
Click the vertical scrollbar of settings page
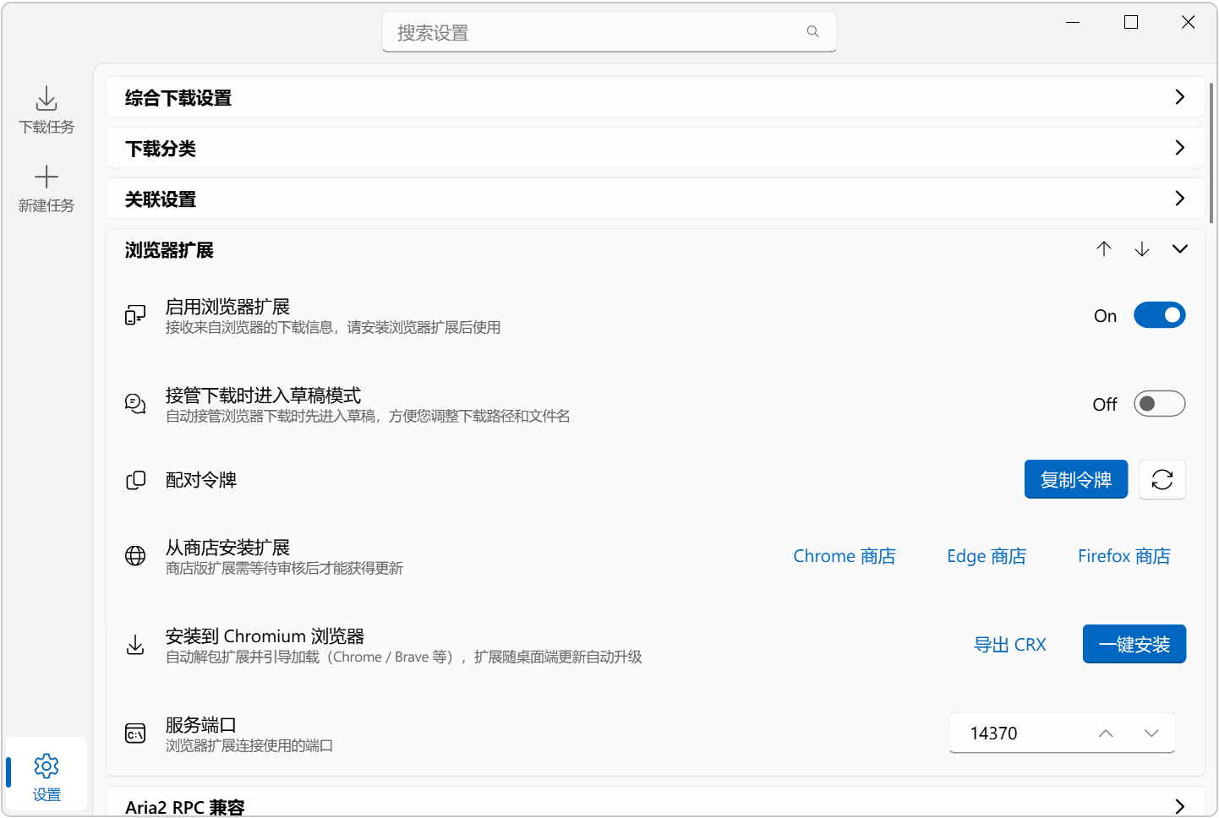(x=1211, y=152)
